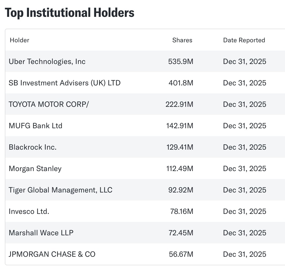Click the date reported for Morgan Stanley
The width and height of the screenshot is (285, 272).
(x=245, y=169)
